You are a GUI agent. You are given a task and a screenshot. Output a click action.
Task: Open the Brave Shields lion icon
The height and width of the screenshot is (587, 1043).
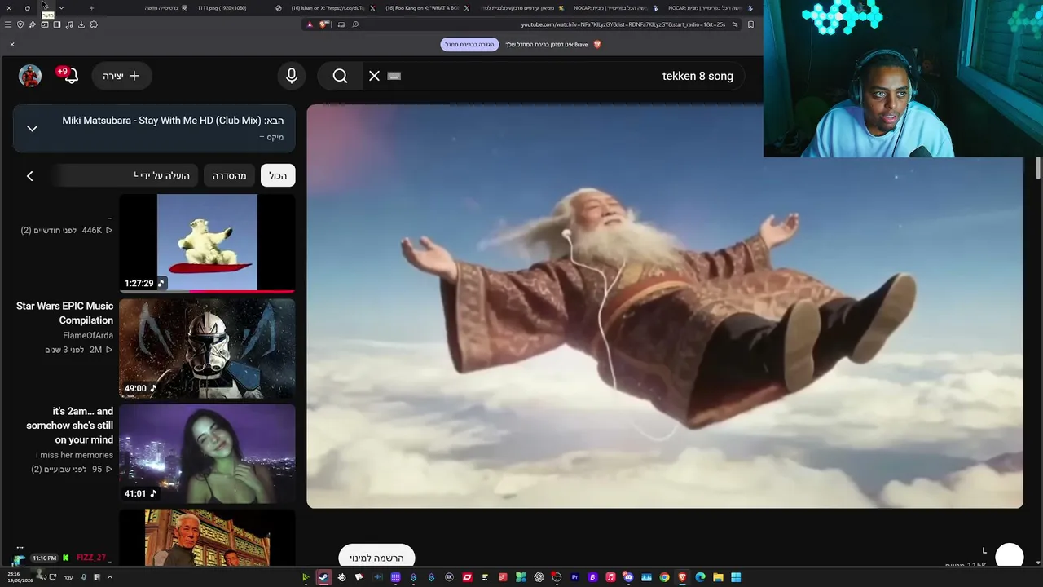pos(323,24)
